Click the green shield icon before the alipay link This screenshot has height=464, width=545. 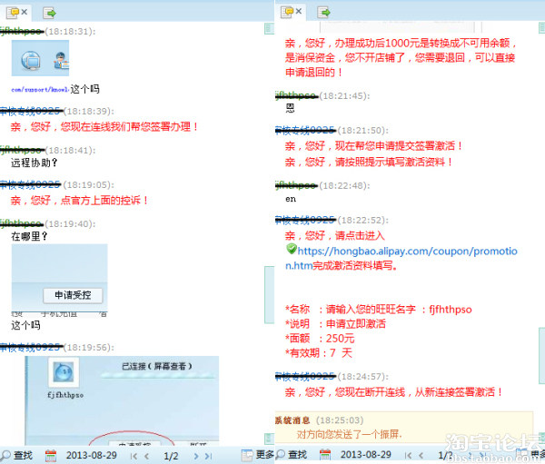[x=291, y=249]
